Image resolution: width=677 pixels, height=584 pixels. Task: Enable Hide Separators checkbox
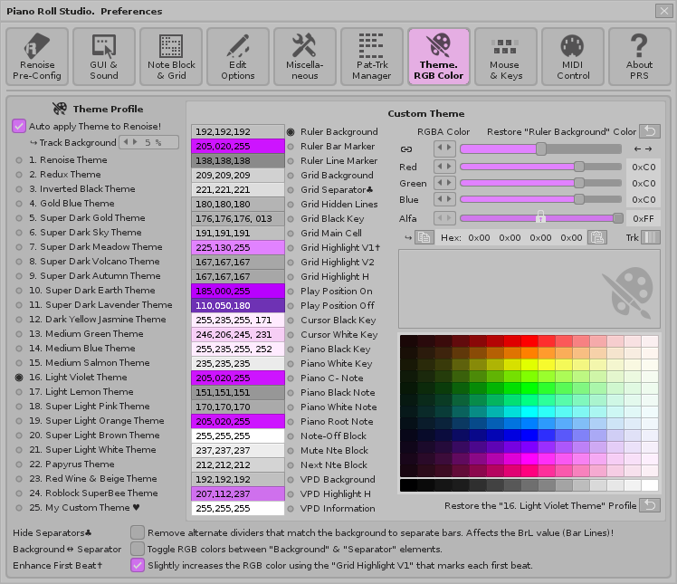[138, 532]
